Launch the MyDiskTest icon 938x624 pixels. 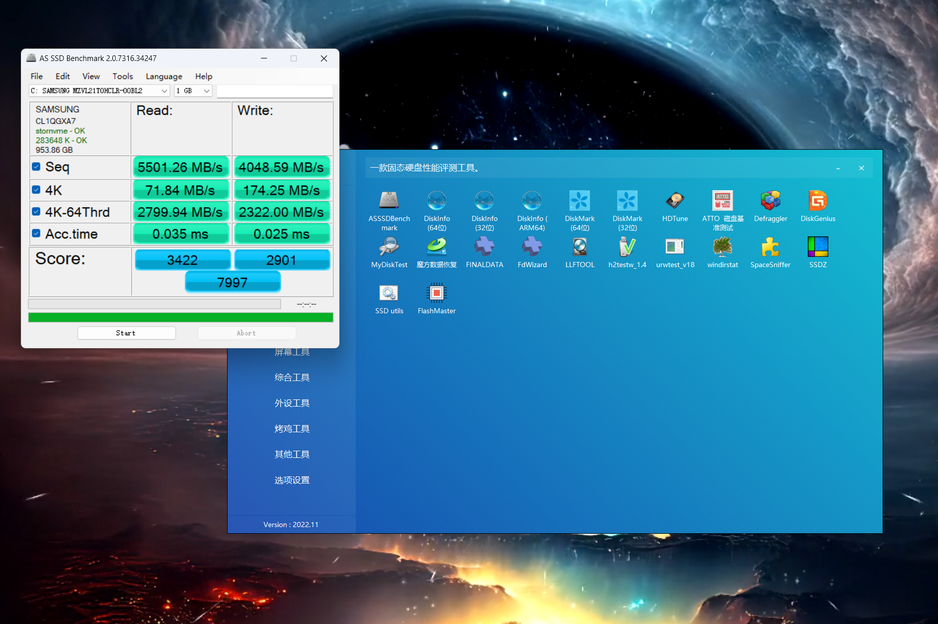click(389, 247)
